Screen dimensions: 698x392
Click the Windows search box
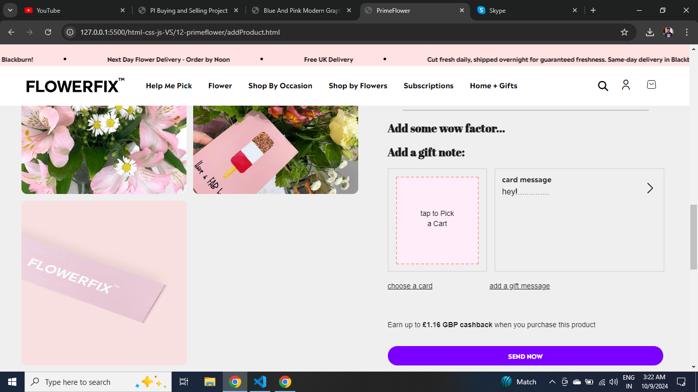98,382
